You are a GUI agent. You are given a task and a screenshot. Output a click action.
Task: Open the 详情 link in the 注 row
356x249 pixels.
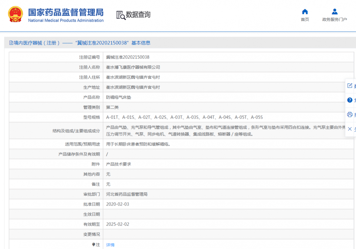[x=110, y=245]
